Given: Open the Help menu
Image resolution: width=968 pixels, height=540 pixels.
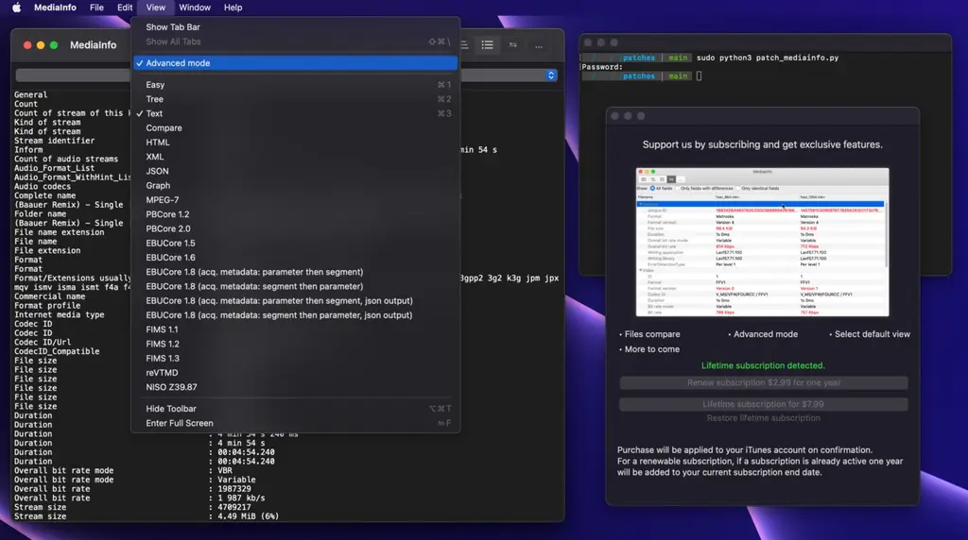Looking at the screenshot, I should coord(233,8).
